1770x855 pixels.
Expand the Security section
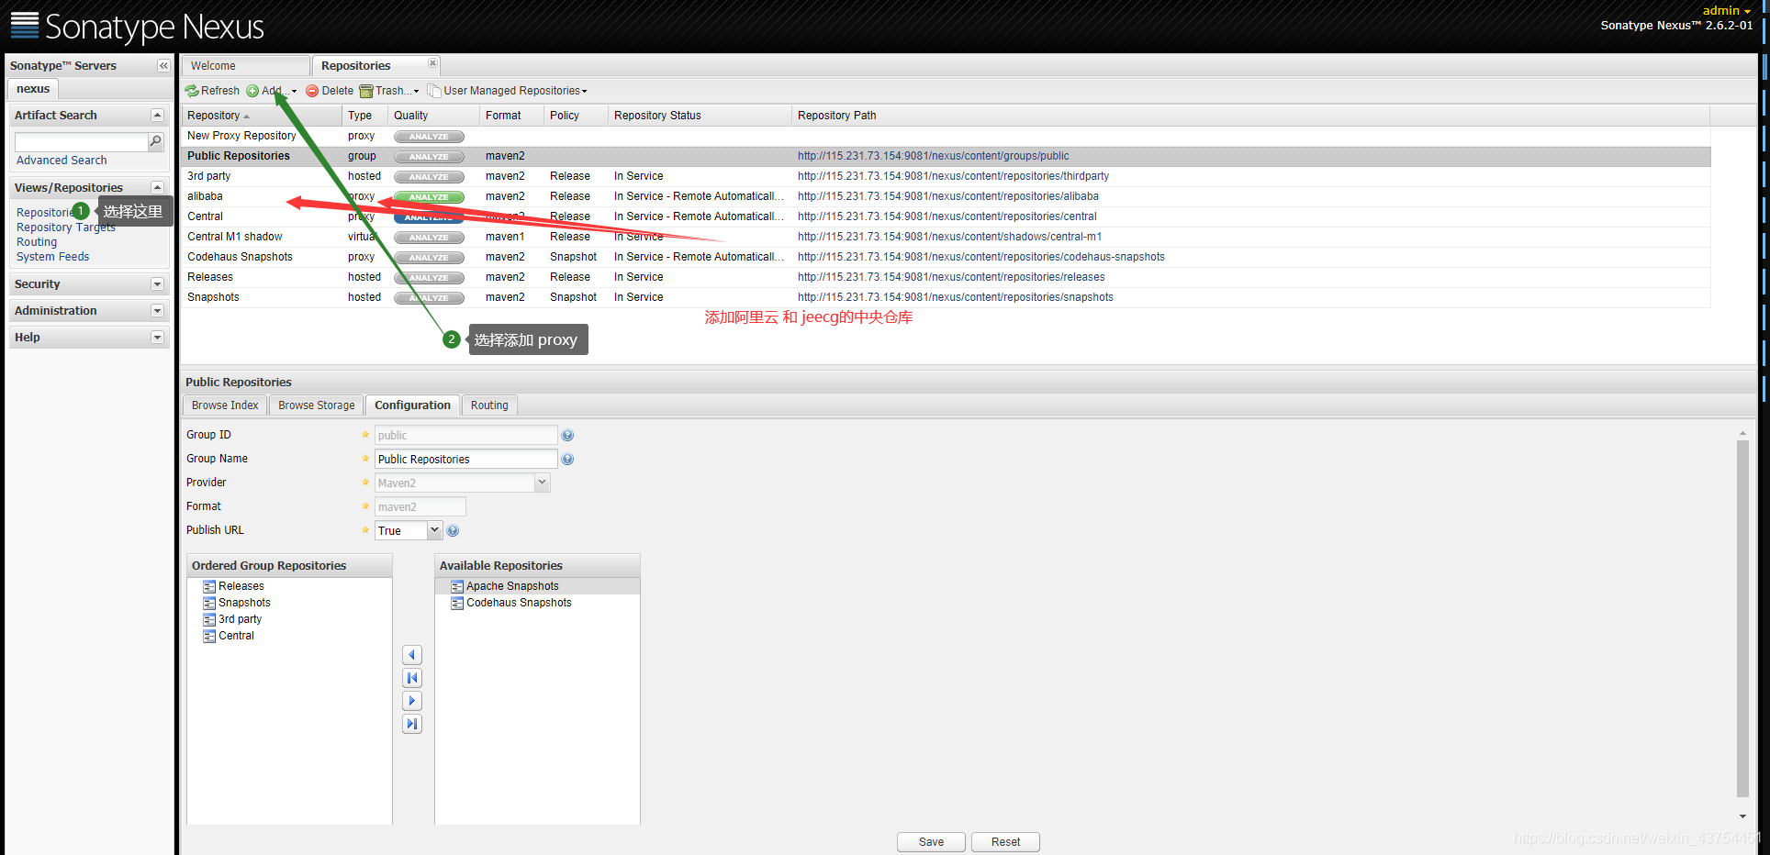157,284
